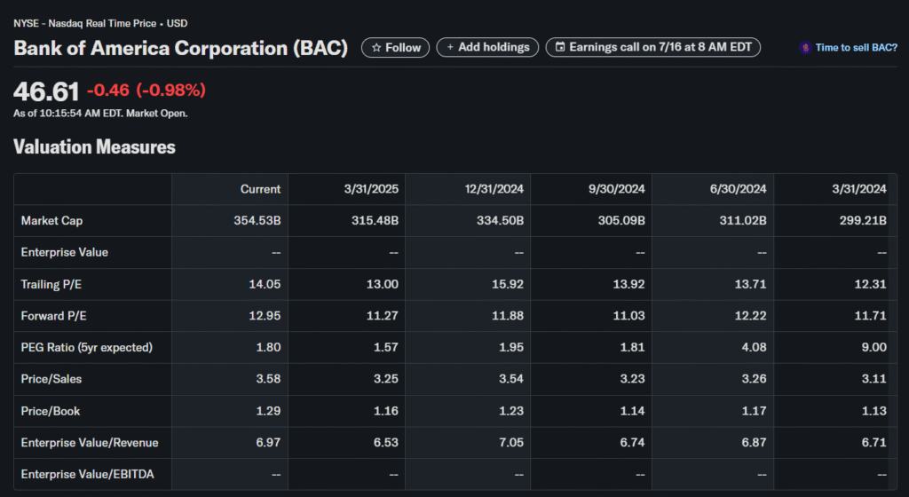Click current Price/Sales value 3.58

pos(268,379)
